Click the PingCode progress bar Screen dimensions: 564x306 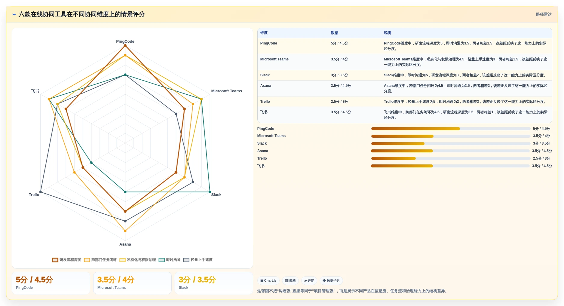(451, 129)
